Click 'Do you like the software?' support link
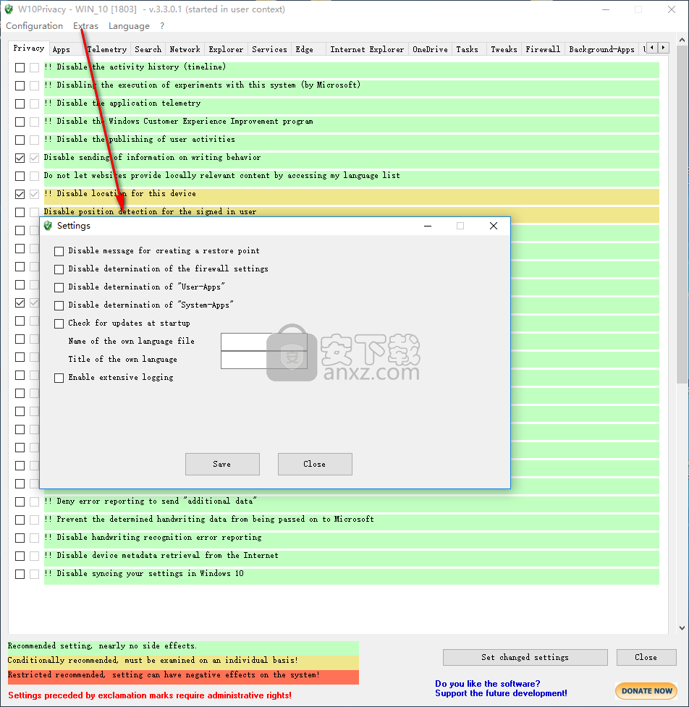 click(501, 688)
